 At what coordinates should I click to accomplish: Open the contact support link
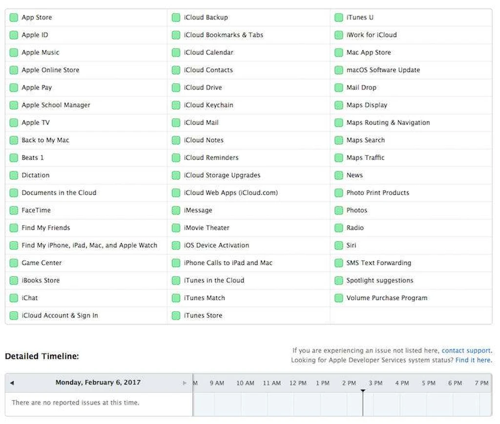(x=466, y=351)
